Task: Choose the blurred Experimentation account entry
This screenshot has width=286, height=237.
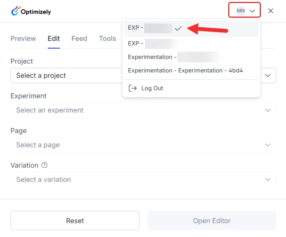Action: [191, 57]
